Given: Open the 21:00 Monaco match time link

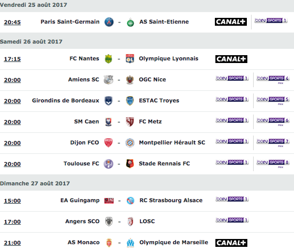Looking at the screenshot, I should tap(13, 243).
